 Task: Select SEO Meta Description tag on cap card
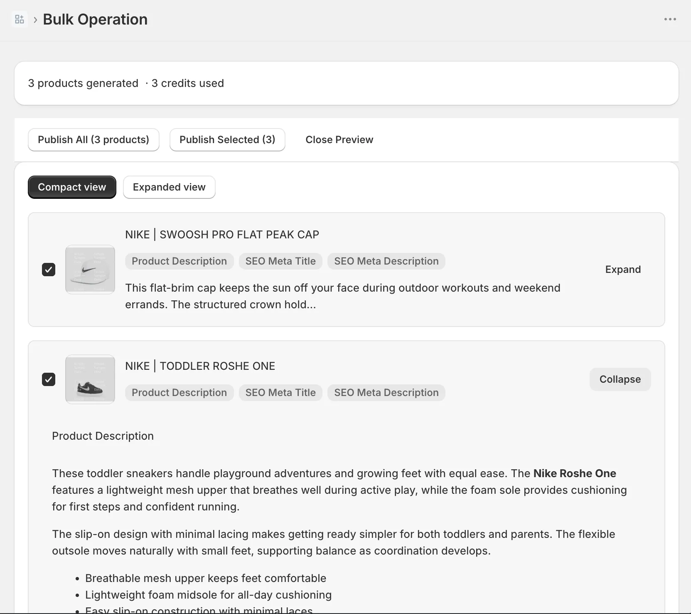(x=386, y=261)
